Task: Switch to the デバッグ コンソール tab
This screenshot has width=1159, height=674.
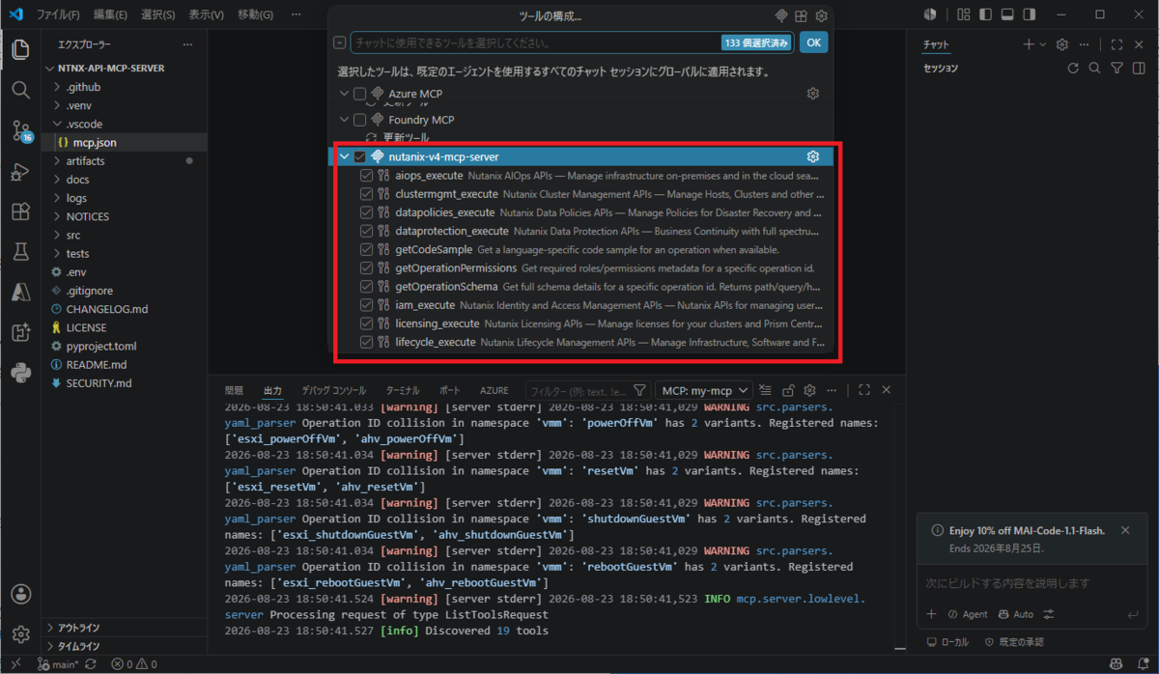Action: [333, 390]
